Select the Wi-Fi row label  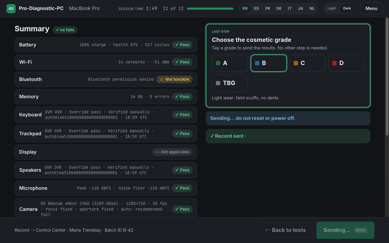25,62
